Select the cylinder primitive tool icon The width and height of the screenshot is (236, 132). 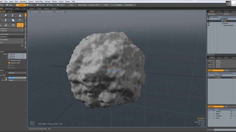tap(13, 15)
